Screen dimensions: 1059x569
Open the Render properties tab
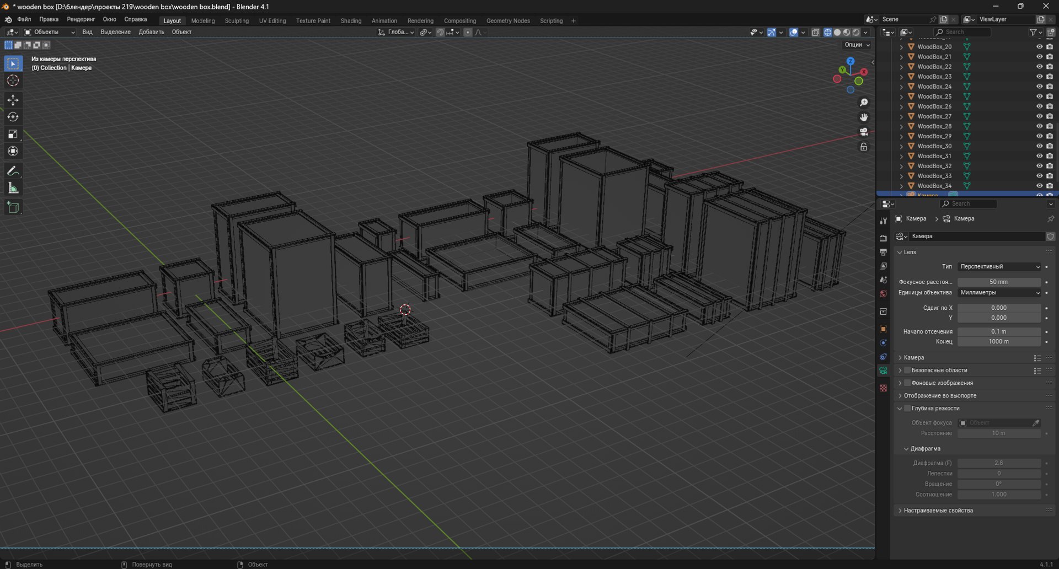[x=883, y=238]
